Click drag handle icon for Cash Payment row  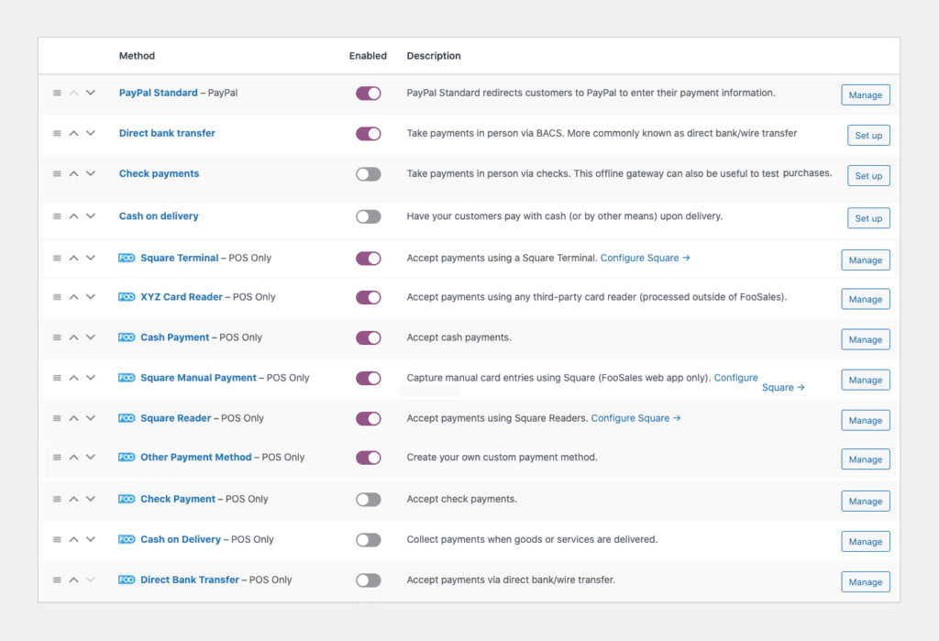click(57, 337)
